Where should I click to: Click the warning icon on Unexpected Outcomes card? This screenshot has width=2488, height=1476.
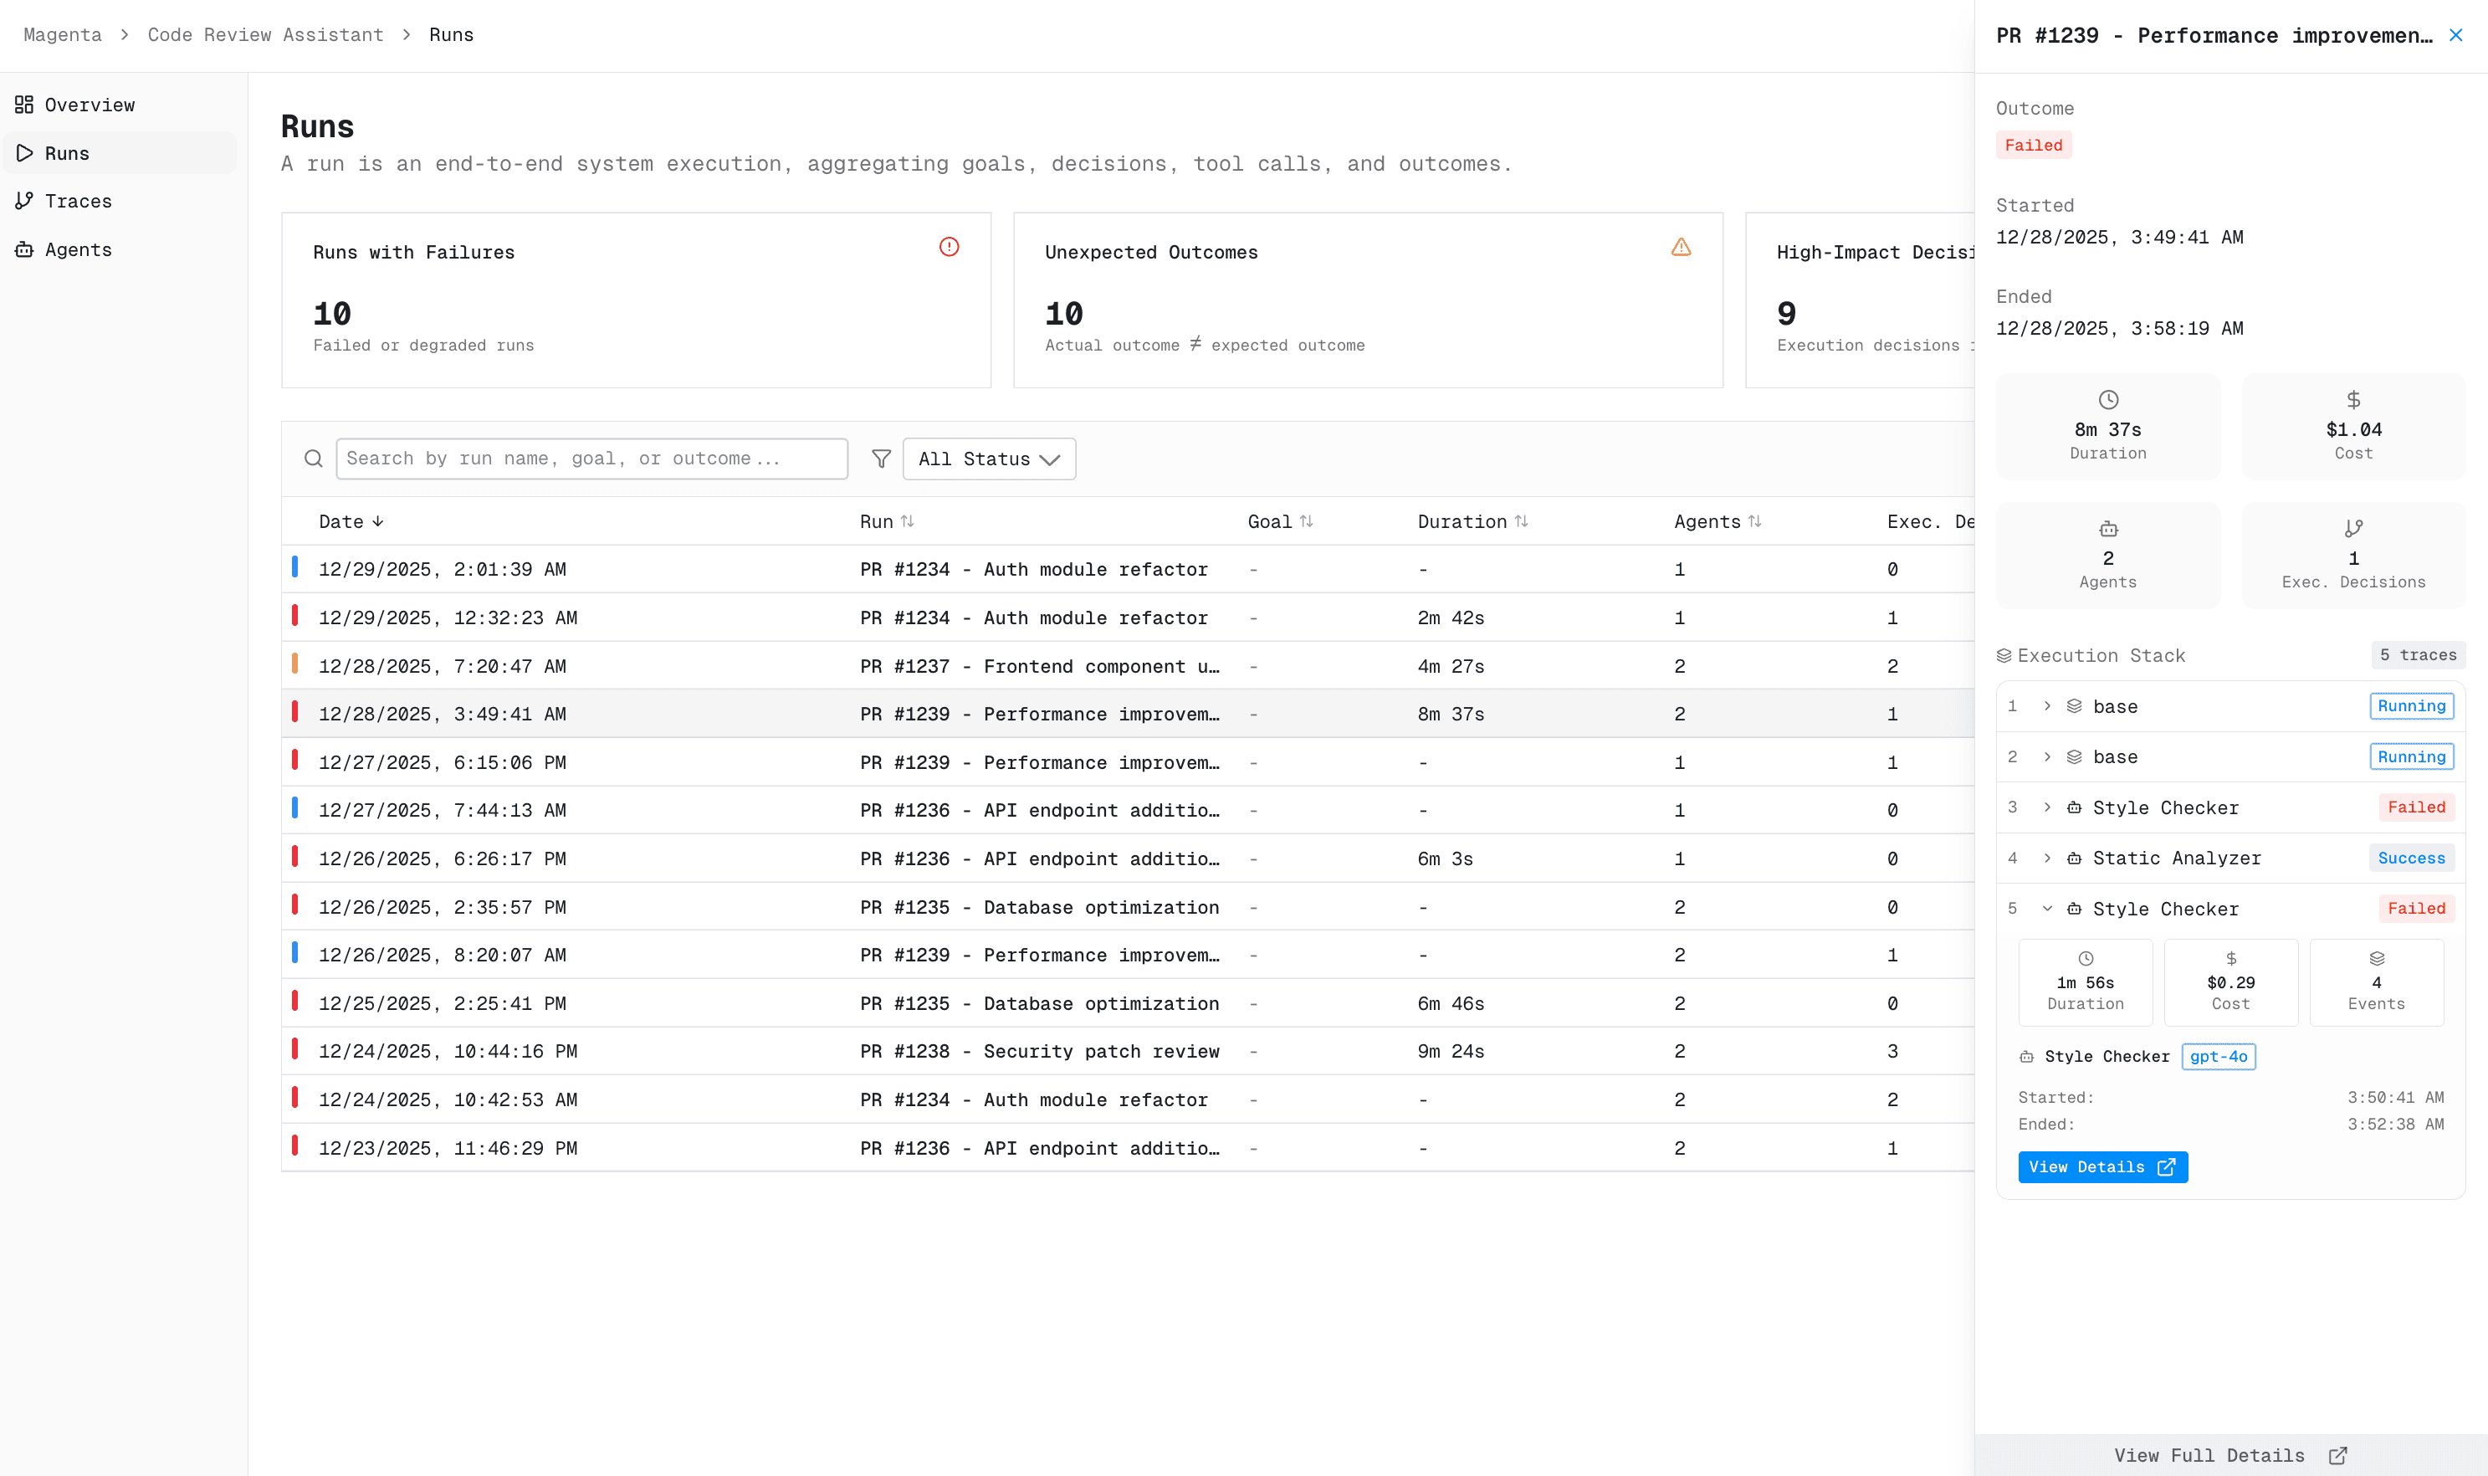pyautogui.click(x=1681, y=247)
